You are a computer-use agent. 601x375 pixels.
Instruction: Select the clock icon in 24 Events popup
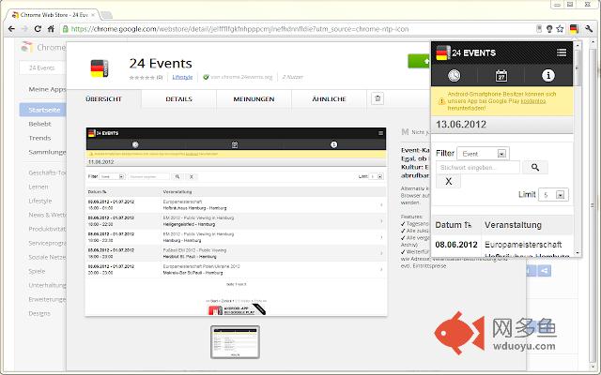(x=455, y=75)
